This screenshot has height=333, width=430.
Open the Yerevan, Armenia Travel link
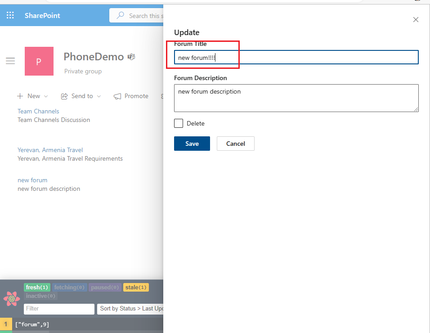tap(50, 150)
